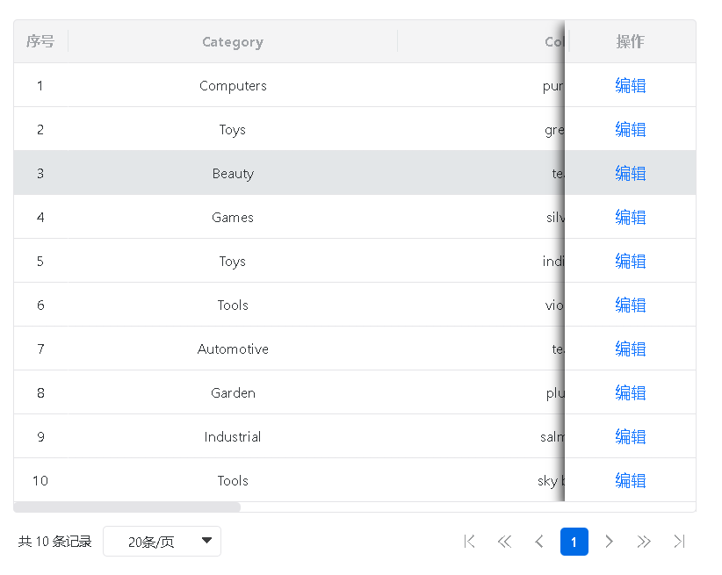Select page number 1

pos(574,542)
